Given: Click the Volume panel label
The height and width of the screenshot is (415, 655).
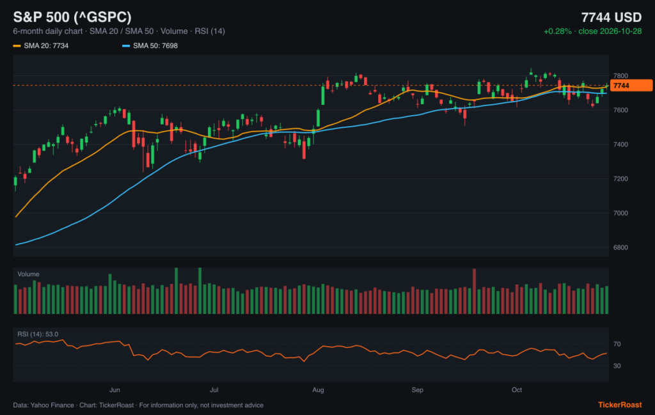Looking at the screenshot, I should 28,274.
